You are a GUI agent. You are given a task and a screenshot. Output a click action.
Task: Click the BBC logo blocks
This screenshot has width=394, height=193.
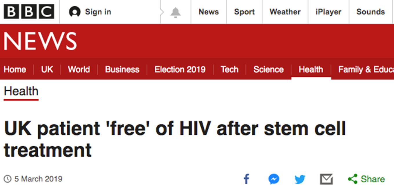[x=29, y=12]
